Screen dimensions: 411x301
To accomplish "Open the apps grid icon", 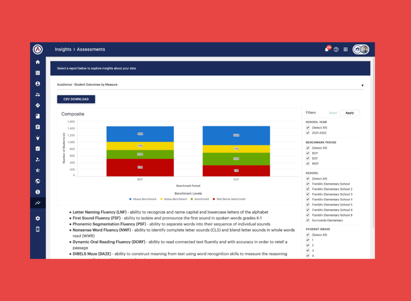I will click(346, 49).
